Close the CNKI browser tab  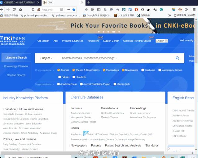(x=82, y=2)
